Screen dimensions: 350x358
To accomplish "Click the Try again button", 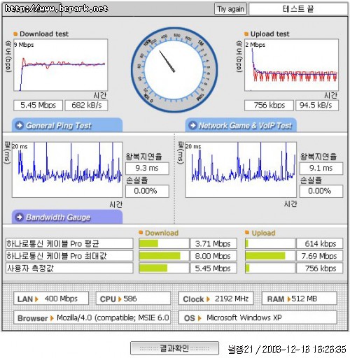I will (230, 9).
